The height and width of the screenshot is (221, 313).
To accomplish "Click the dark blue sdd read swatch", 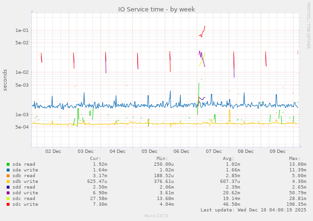I will tap(8, 187).
